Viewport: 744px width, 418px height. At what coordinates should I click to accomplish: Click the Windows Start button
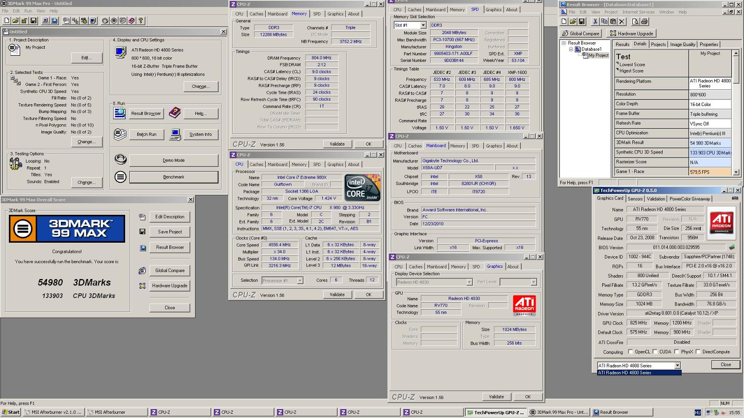pos(11,412)
